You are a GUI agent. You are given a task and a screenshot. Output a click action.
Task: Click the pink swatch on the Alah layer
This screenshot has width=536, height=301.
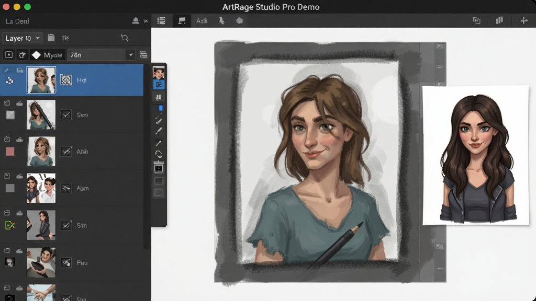coord(10,152)
